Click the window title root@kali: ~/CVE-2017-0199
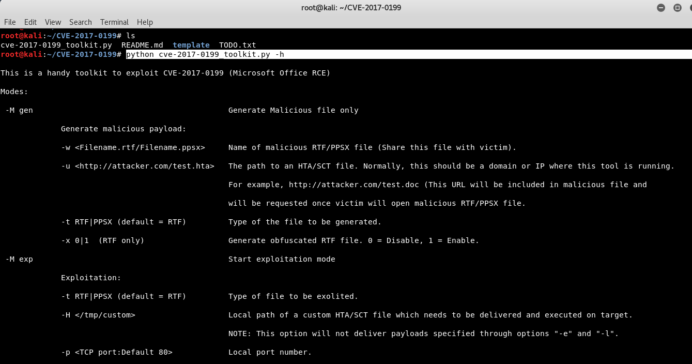This screenshot has width=692, height=364. point(351,8)
